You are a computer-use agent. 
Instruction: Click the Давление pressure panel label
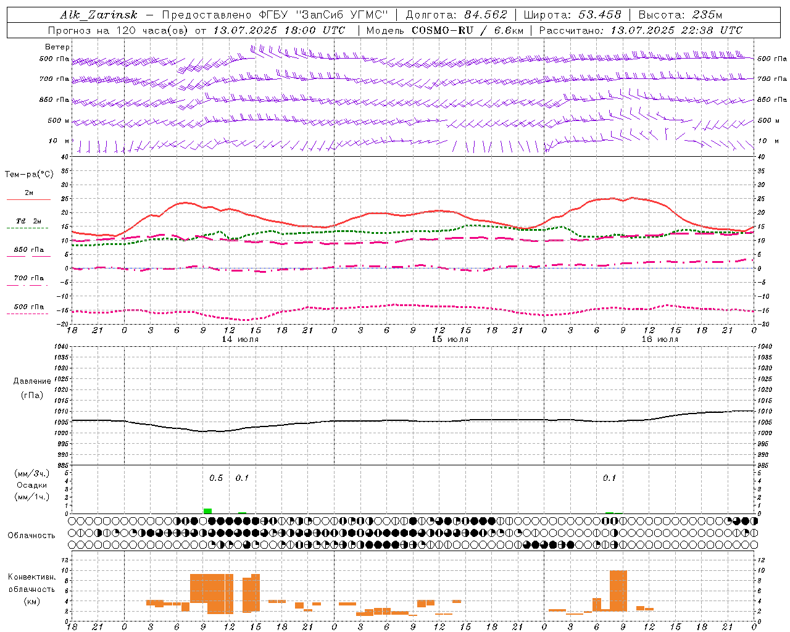[32, 381]
